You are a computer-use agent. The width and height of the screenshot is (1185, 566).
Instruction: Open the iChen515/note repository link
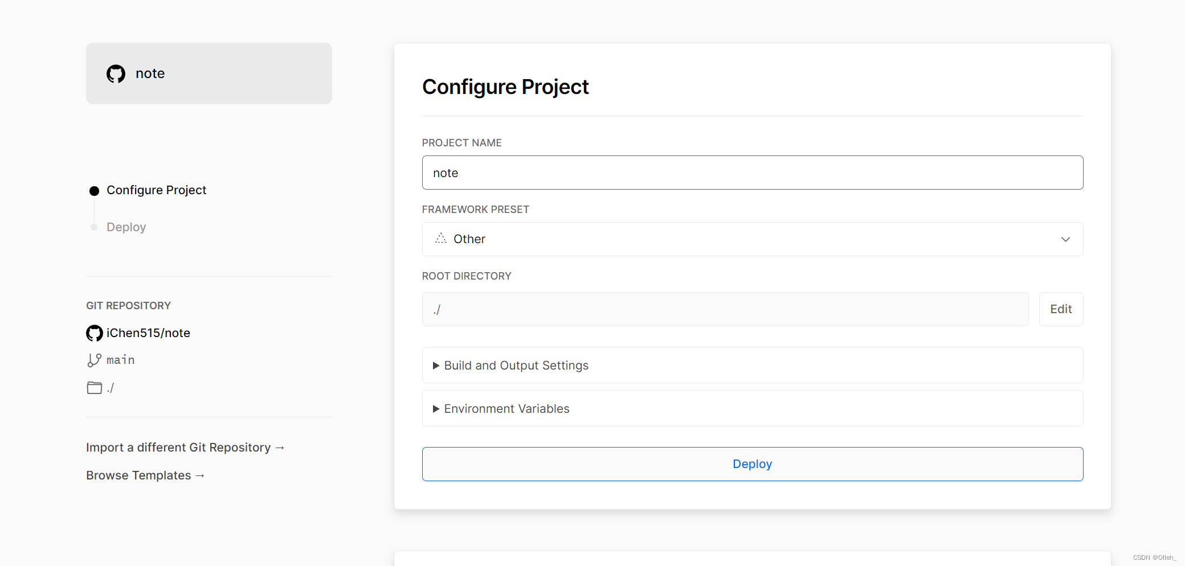click(148, 333)
